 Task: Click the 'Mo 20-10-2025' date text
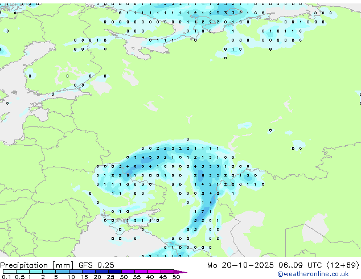pos(240,265)
